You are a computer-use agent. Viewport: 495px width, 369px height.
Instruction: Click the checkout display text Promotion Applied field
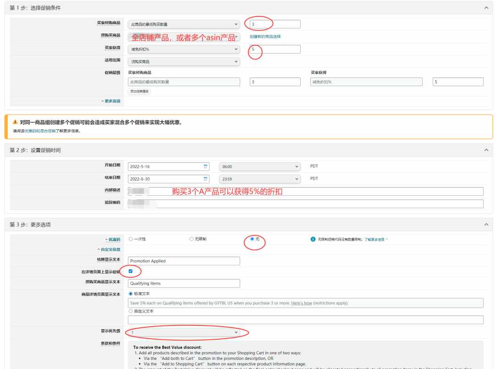pos(184,261)
